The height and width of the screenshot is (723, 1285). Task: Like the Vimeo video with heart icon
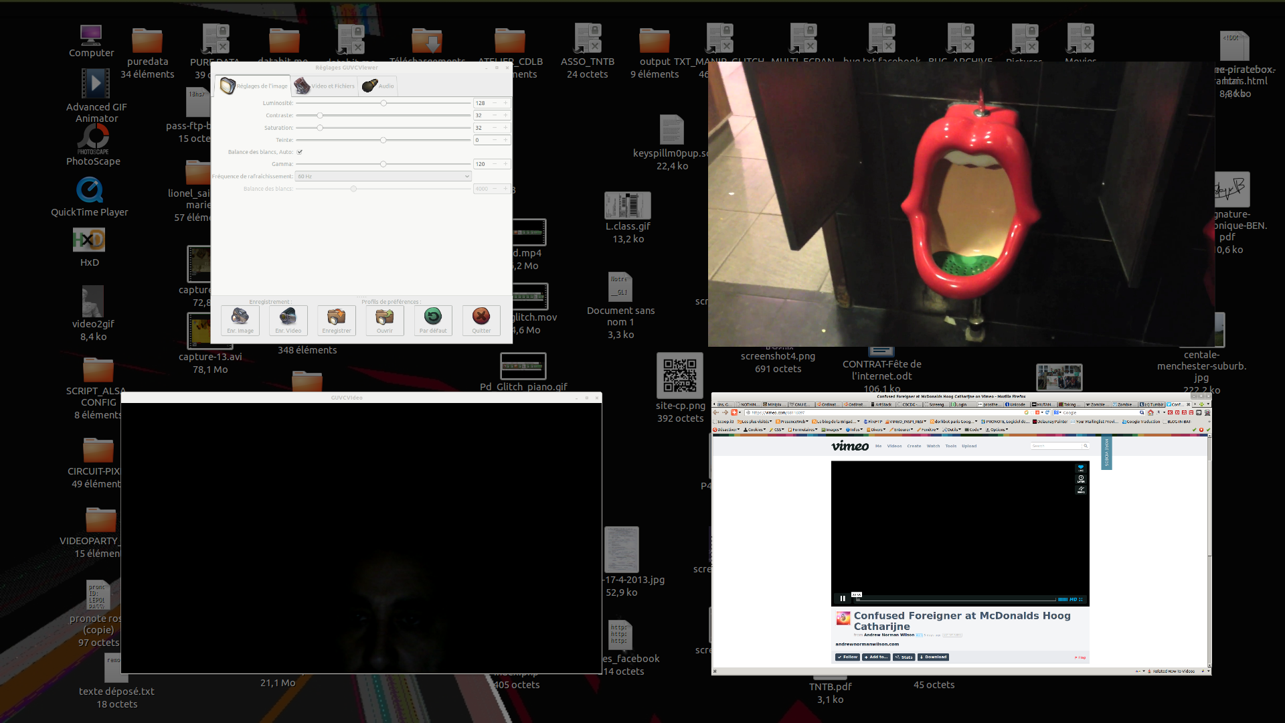pyautogui.click(x=1080, y=469)
